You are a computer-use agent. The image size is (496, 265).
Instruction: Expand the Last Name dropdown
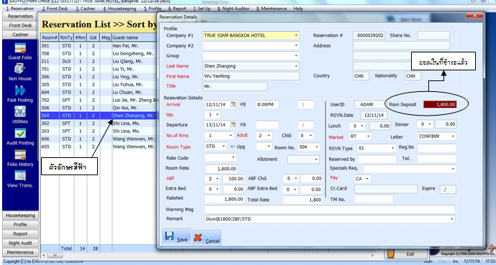296,66
